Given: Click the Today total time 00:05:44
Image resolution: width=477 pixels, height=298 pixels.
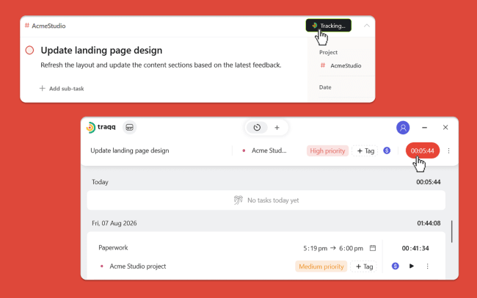Looking at the screenshot, I should (x=429, y=182).
